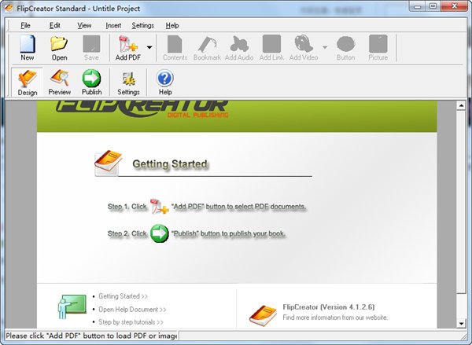Click the Add Link toolbar icon
This screenshot has width=472, height=345.
271,47
